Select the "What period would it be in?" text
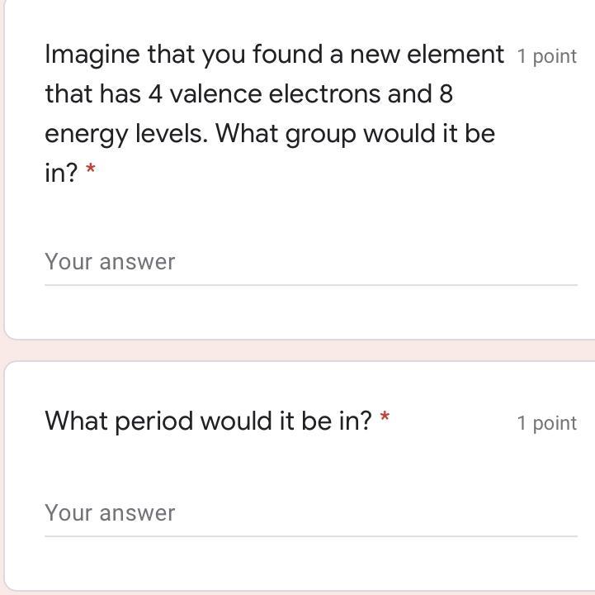 point(208,421)
